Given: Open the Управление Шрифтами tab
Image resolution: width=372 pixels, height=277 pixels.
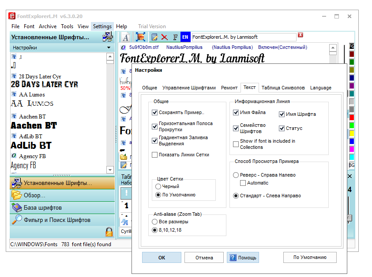Looking at the screenshot, I should pyautogui.click(x=189, y=88).
